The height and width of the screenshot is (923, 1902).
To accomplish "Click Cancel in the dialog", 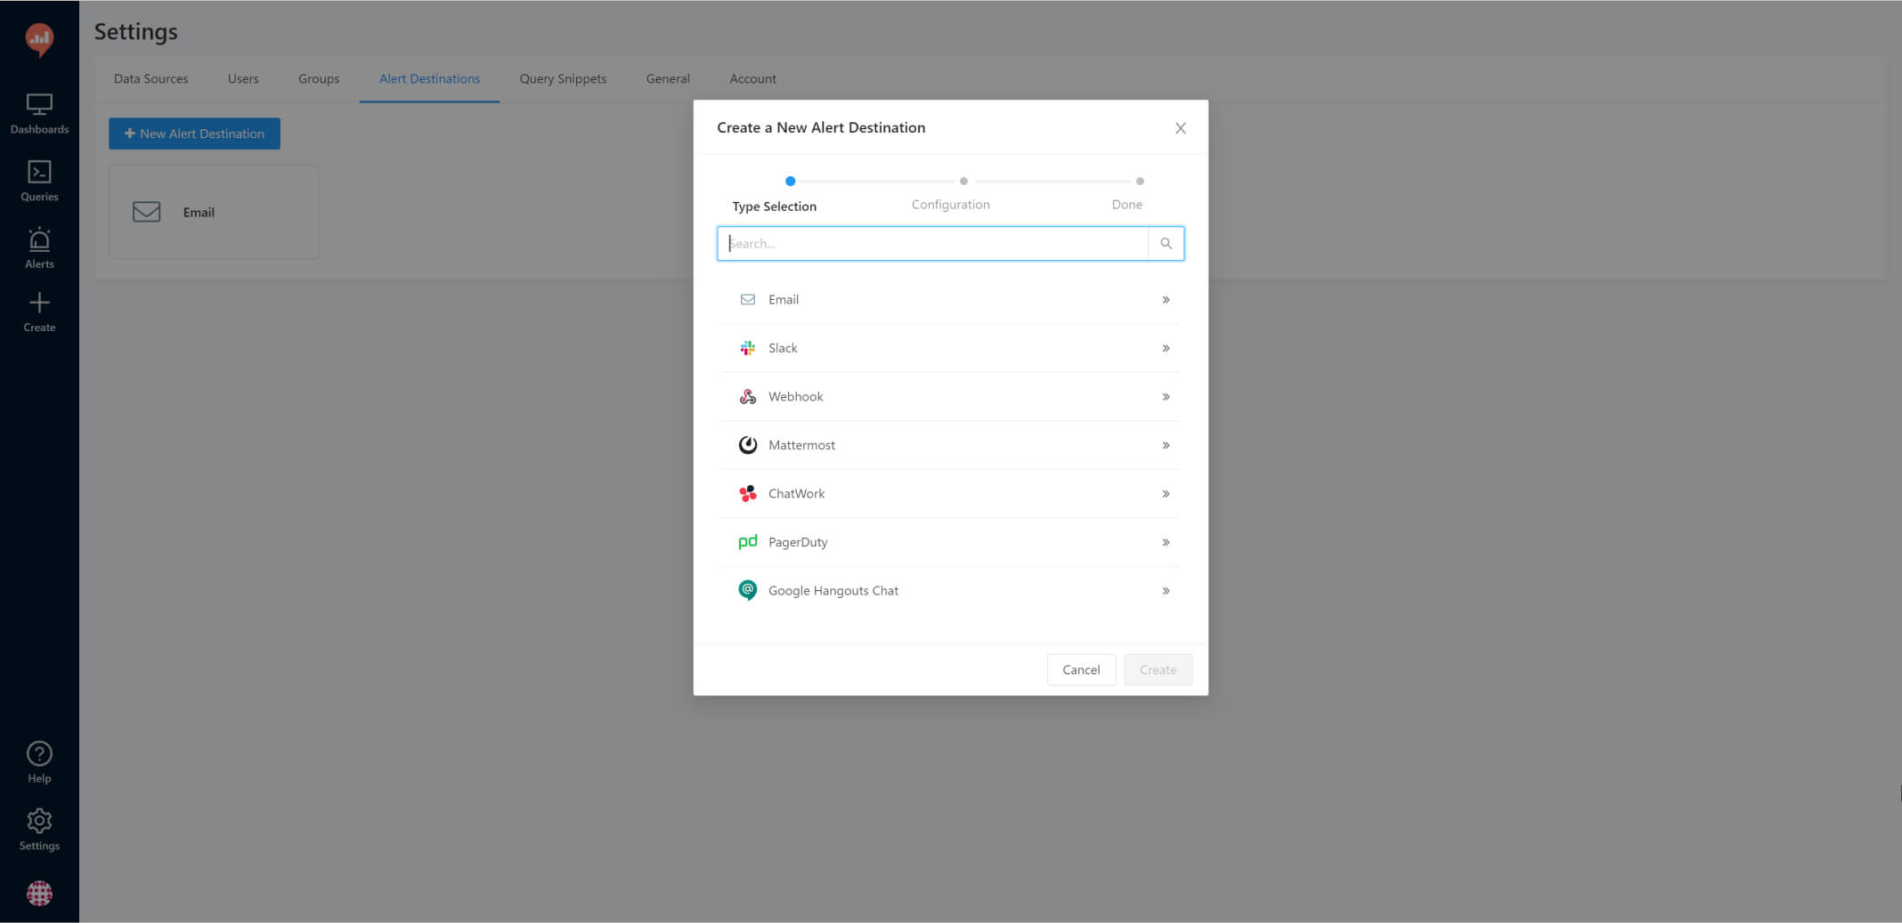I will pos(1081,669).
